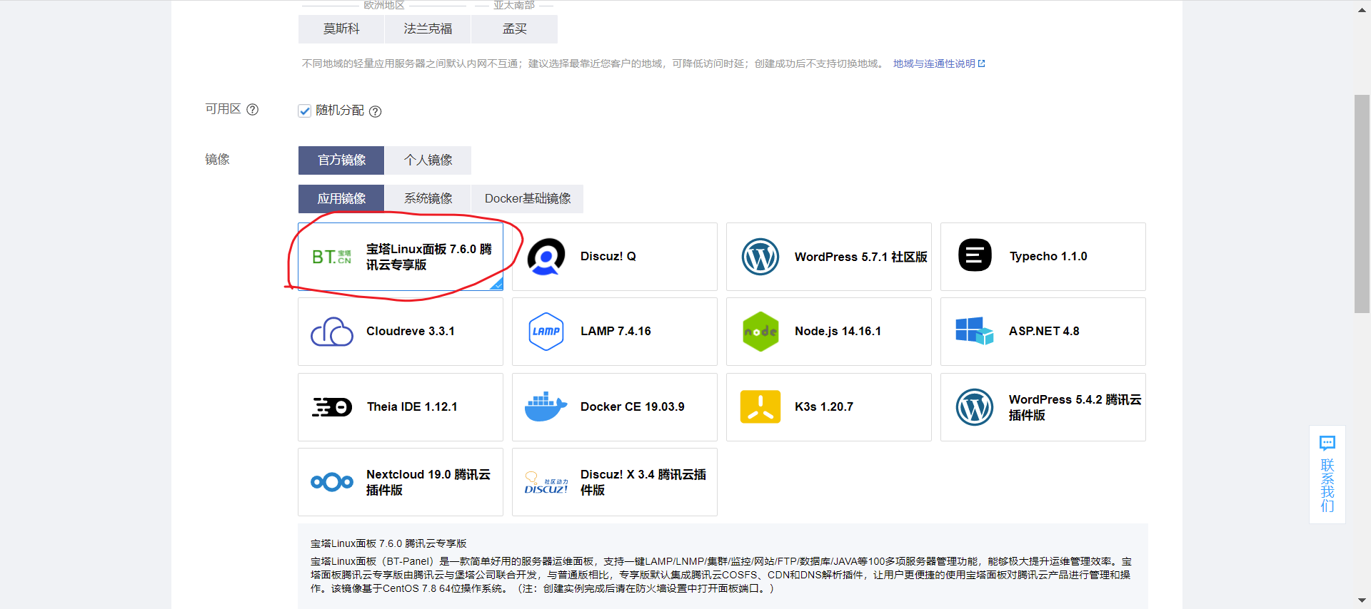Select the 法兰克福 region button
This screenshot has height=609, width=1371.
(427, 29)
